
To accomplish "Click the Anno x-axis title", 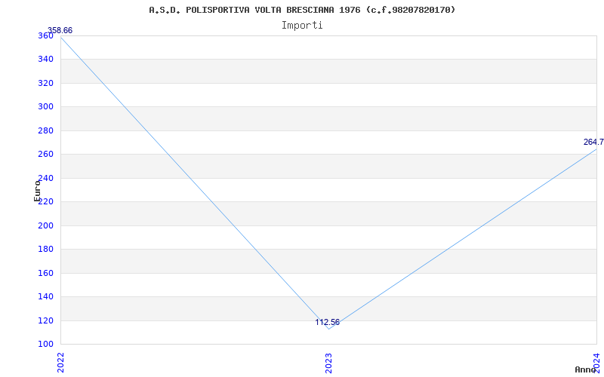I will 585,369.
